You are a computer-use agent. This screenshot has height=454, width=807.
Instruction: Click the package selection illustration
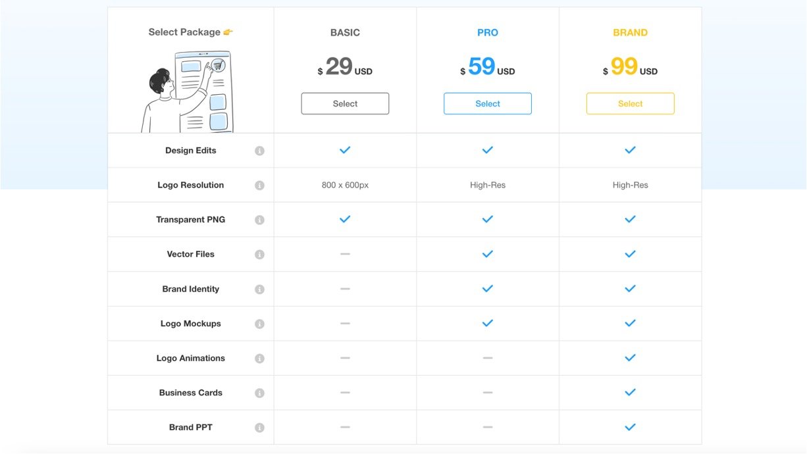(x=187, y=92)
